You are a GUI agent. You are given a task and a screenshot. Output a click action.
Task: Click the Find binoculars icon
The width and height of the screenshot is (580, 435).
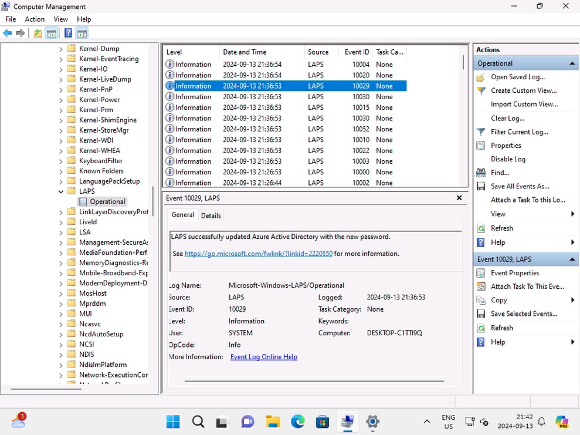point(480,173)
